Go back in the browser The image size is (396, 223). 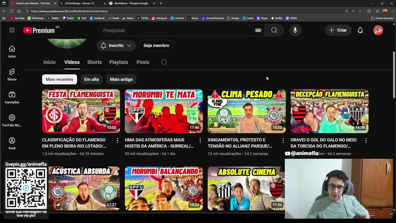pos(4,11)
